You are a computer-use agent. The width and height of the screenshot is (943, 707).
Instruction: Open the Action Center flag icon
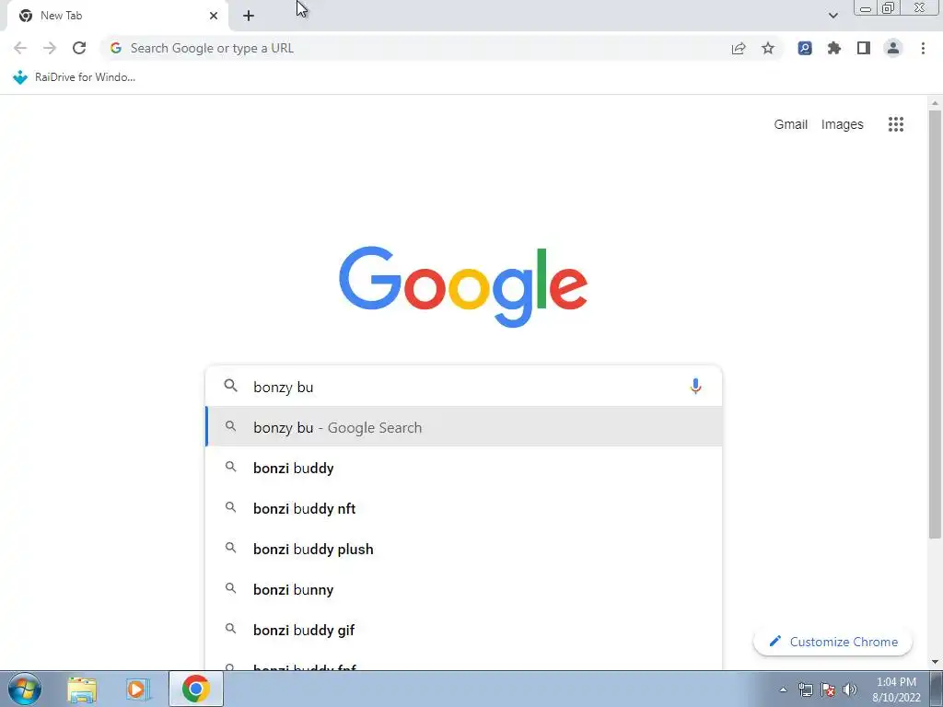(828, 690)
